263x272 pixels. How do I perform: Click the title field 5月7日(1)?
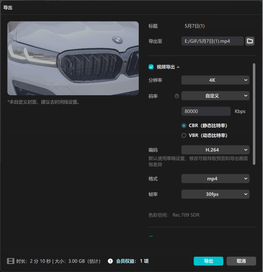(x=195, y=26)
